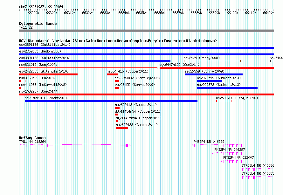Screen dimensions: 283x195
Task: Click the 66350k ruler tick label
Action: click(142, 13)
